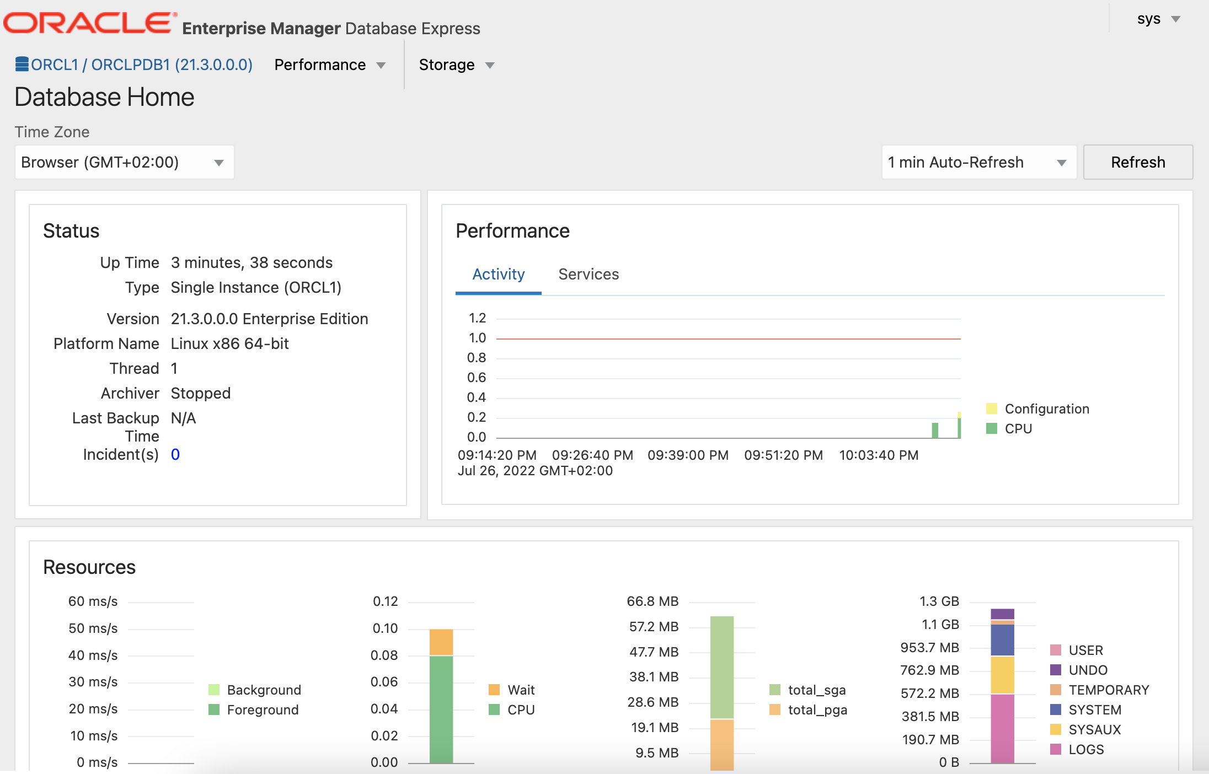Switch to the Services tab
Image resolution: width=1209 pixels, height=774 pixels.
click(589, 274)
